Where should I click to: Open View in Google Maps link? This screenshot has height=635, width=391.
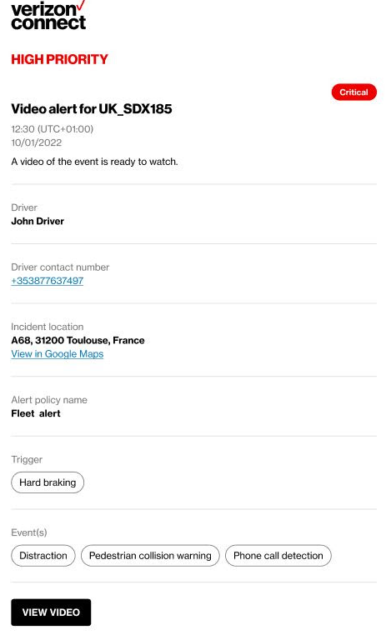pos(58,353)
